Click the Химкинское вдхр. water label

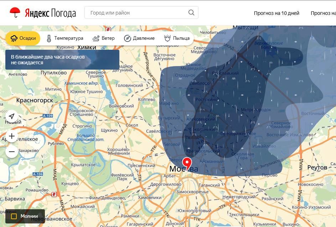[x=82, y=83]
